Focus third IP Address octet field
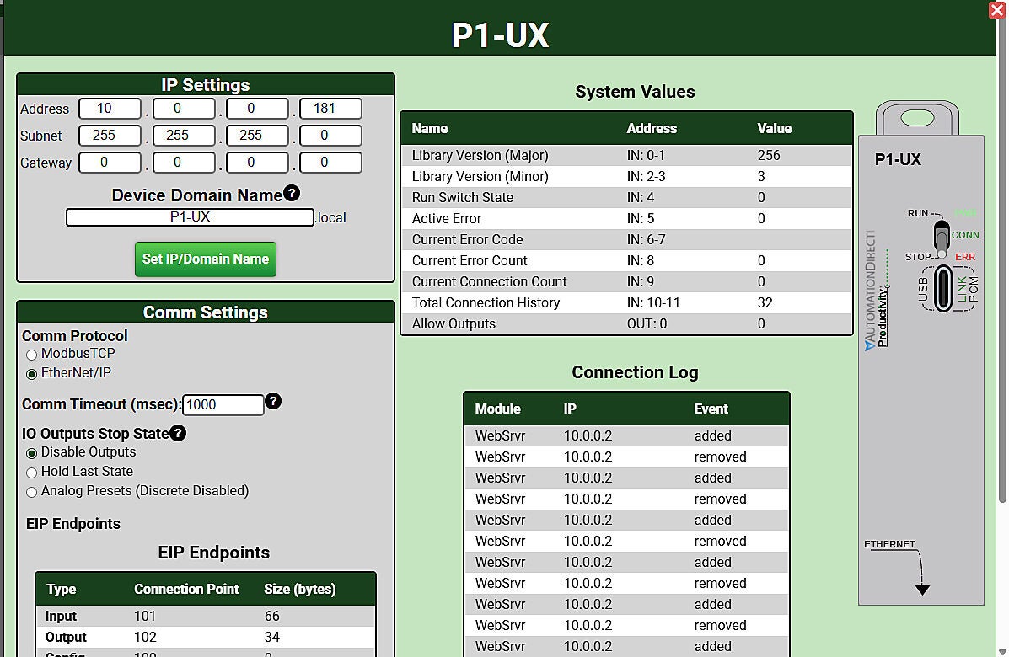This screenshot has height=657, width=1009. pos(257,109)
